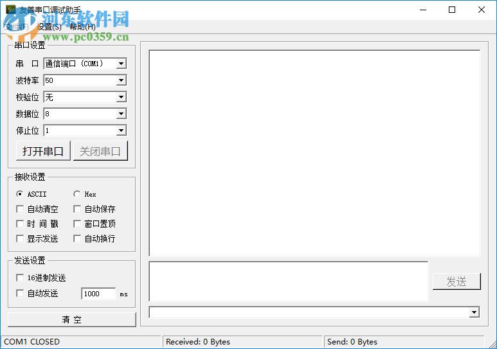The image size is (497, 349).
Task: Close the serial assistant window
Action: (x=481, y=10)
